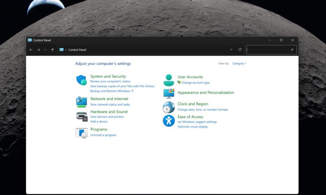The height and width of the screenshot is (195, 326).
Task: Go up one level with up arrow
Action: coord(52,50)
